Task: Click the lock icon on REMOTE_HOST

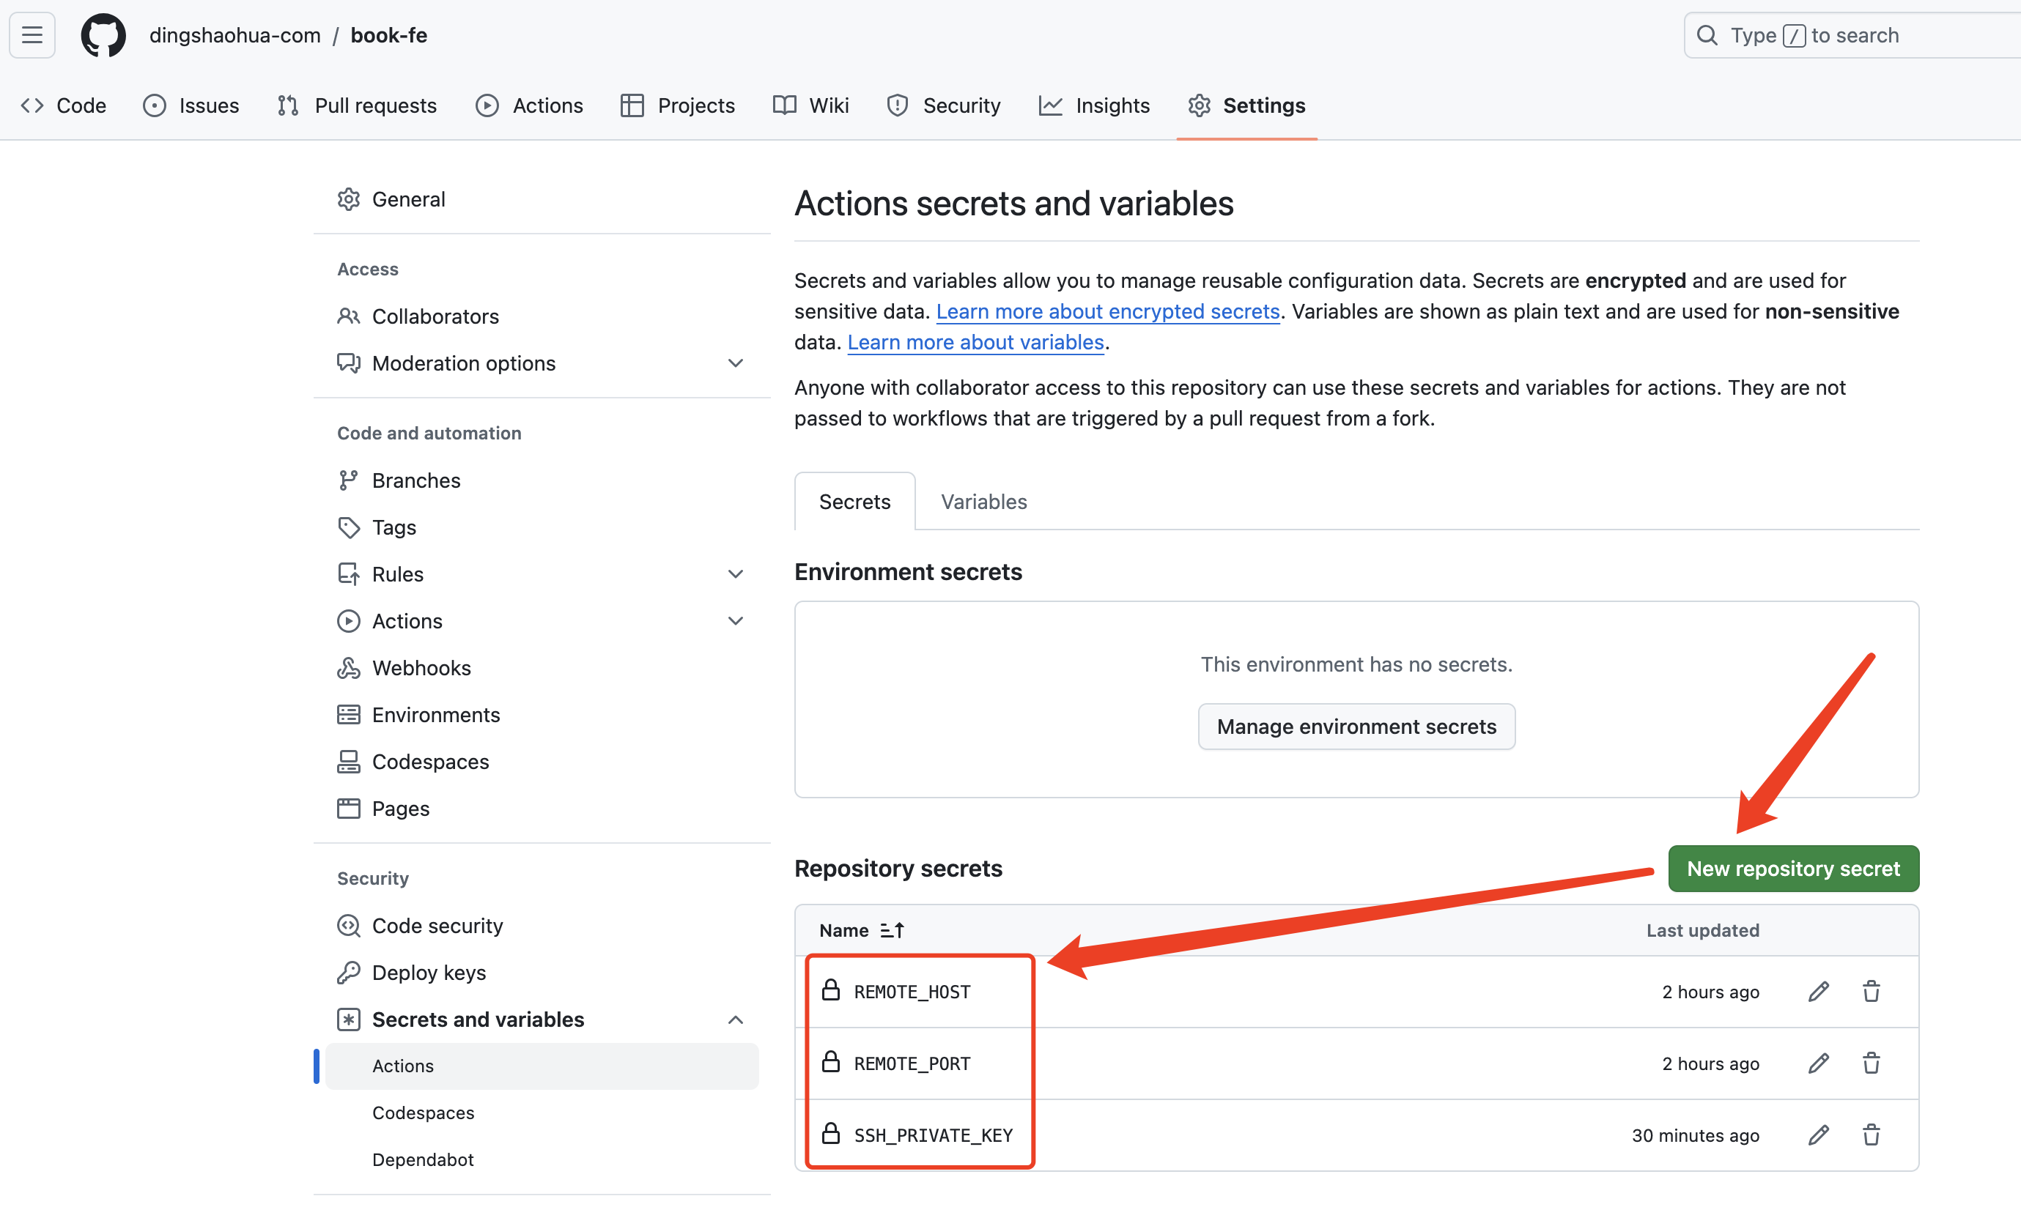Action: [x=831, y=990]
